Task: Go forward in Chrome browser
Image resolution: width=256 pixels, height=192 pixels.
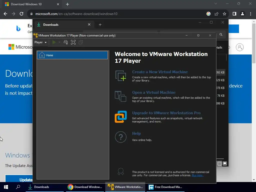Action: (13, 14)
